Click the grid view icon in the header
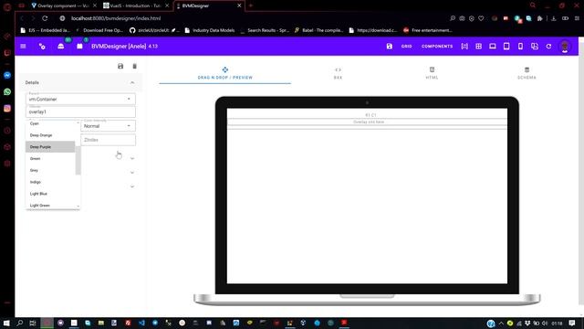The width and height of the screenshot is (584, 329). pyautogui.click(x=478, y=47)
